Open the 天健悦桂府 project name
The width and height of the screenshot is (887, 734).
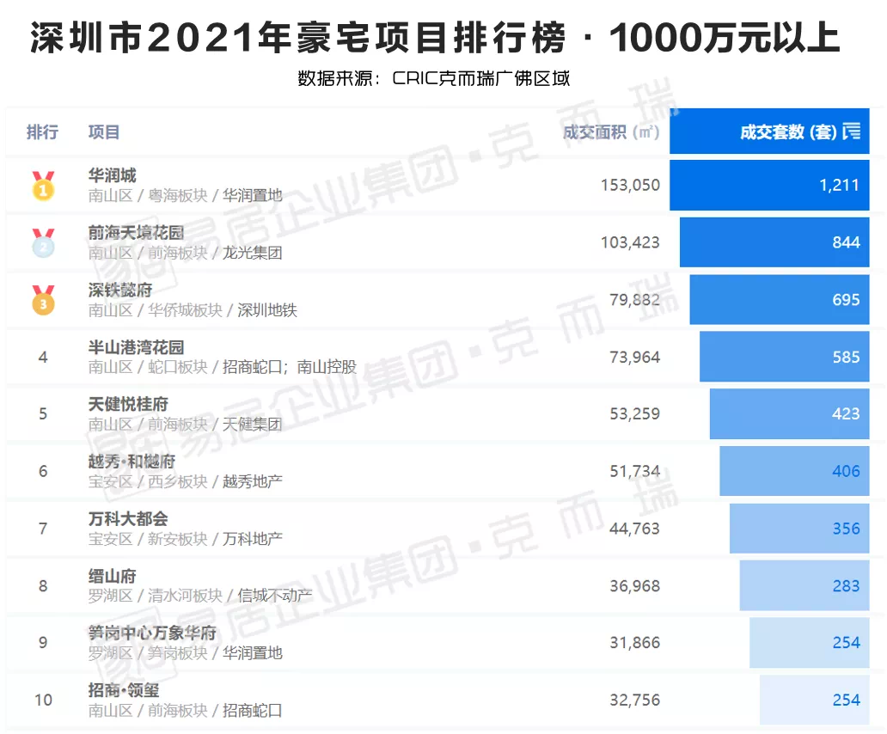coord(128,404)
